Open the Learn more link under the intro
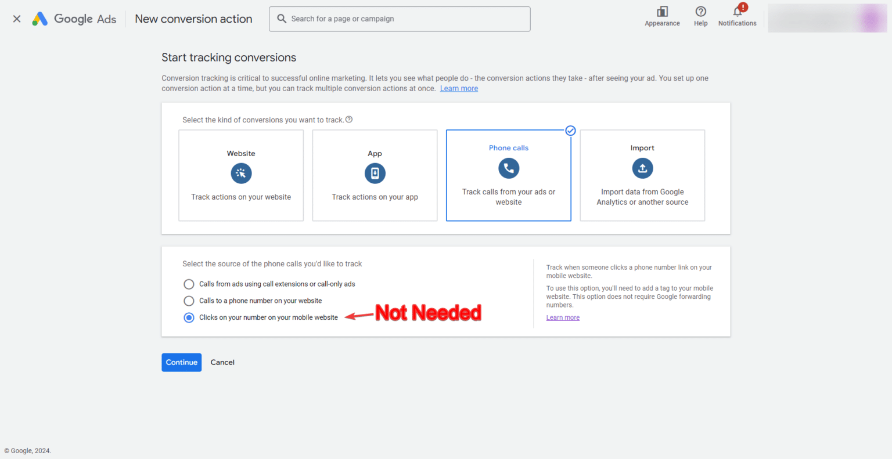The image size is (892, 459). (x=459, y=88)
